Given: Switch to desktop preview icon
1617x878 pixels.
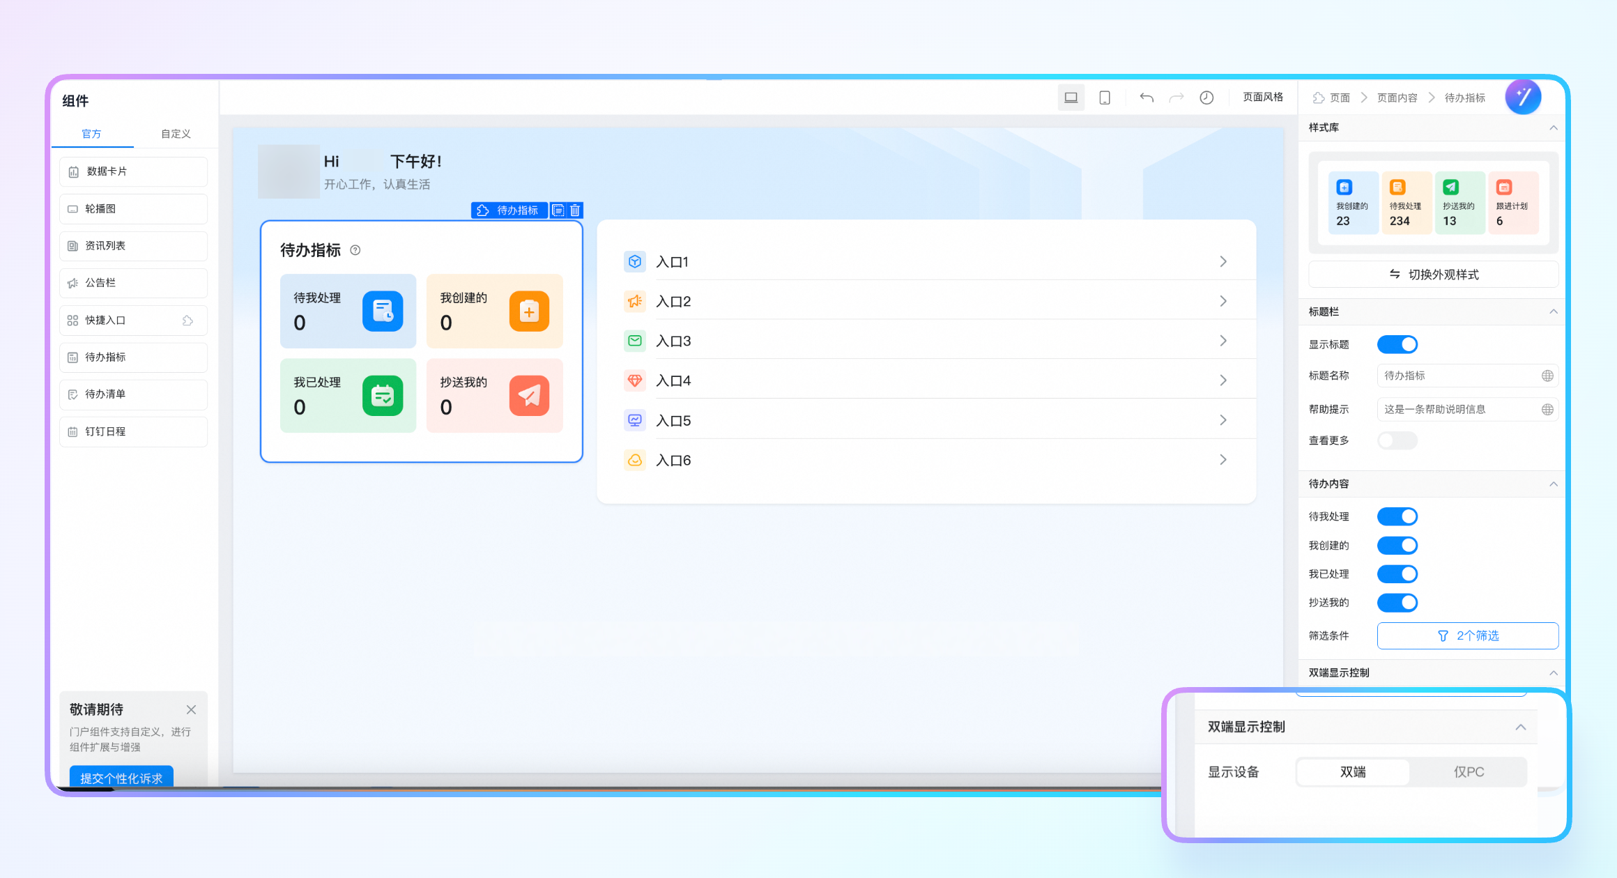Looking at the screenshot, I should [1071, 98].
